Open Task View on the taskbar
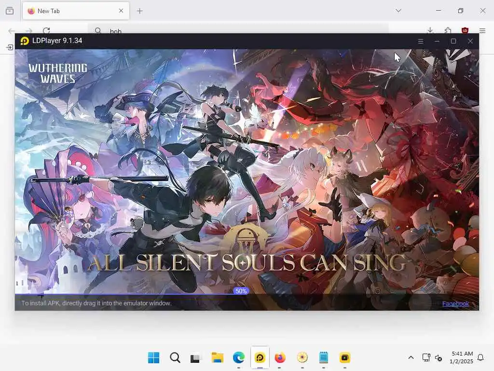Viewport: 494px width, 371px height. (195, 358)
